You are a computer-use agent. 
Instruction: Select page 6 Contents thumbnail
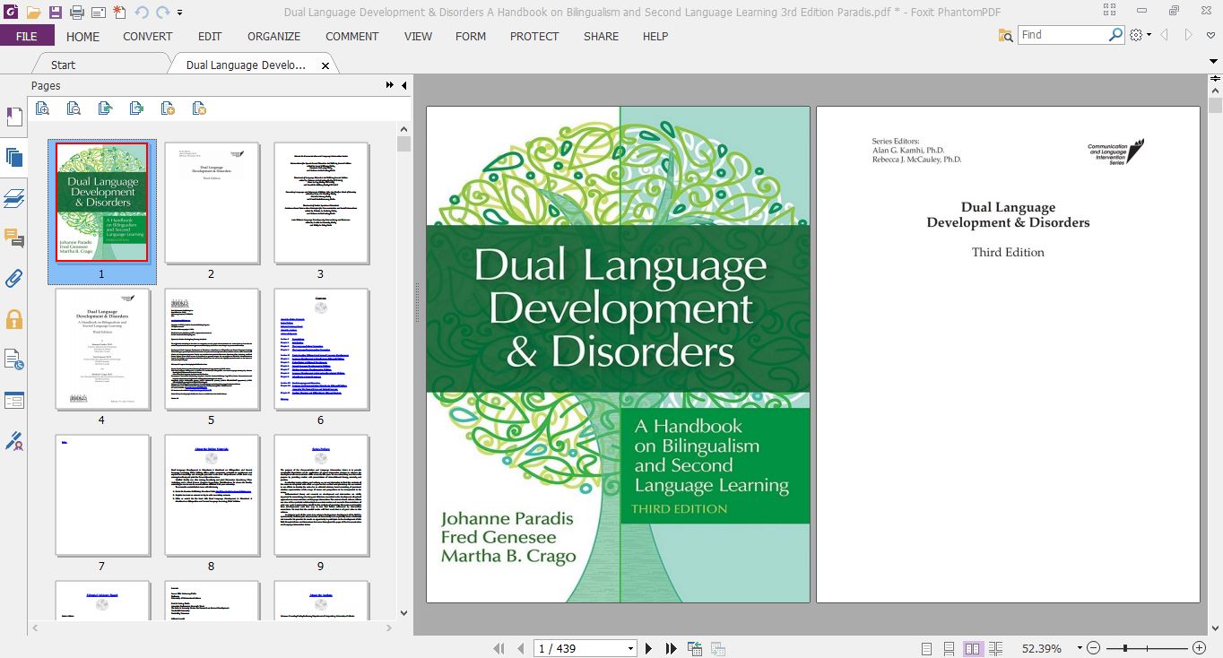click(x=321, y=349)
